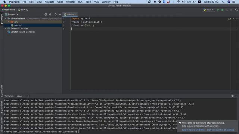Open the Wi-Fi status menu
The height and width of the screenshot is (134, 239).
[x=179, y=2]
